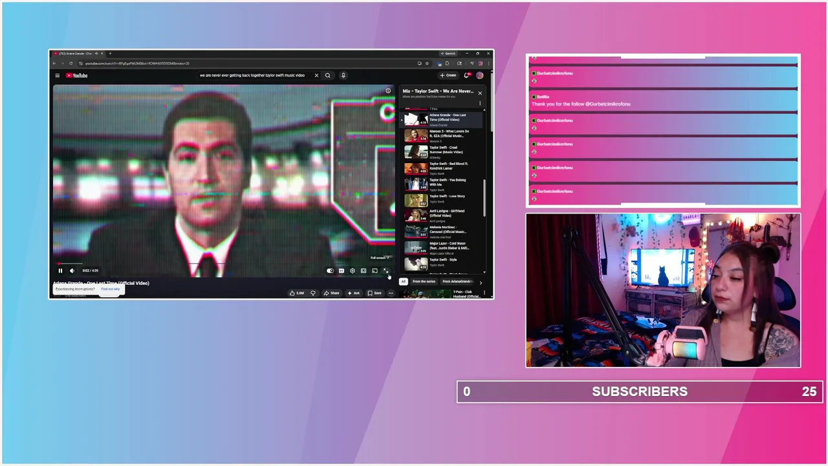This screenshot has width=828, height=466.
Task: Open T-Pain Club Husband video options menu
Action: [484, 293]
